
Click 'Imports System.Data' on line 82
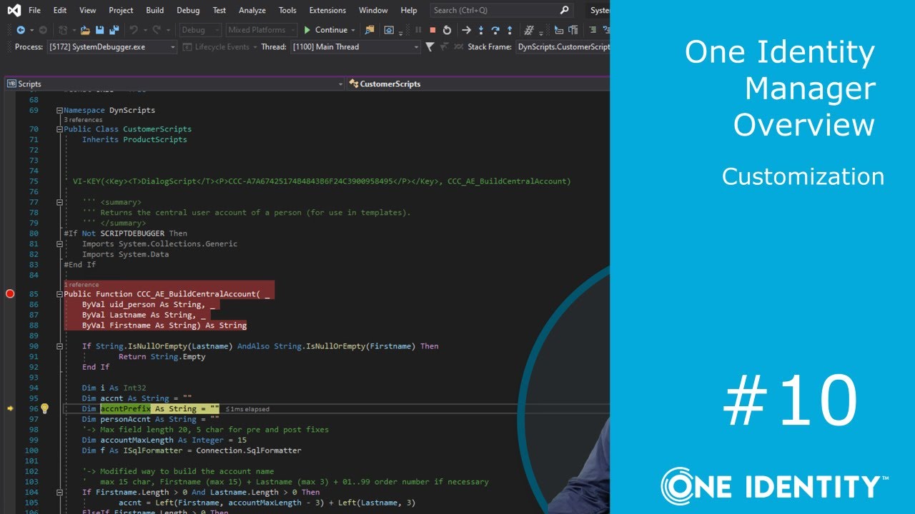[x=125, y=254]
